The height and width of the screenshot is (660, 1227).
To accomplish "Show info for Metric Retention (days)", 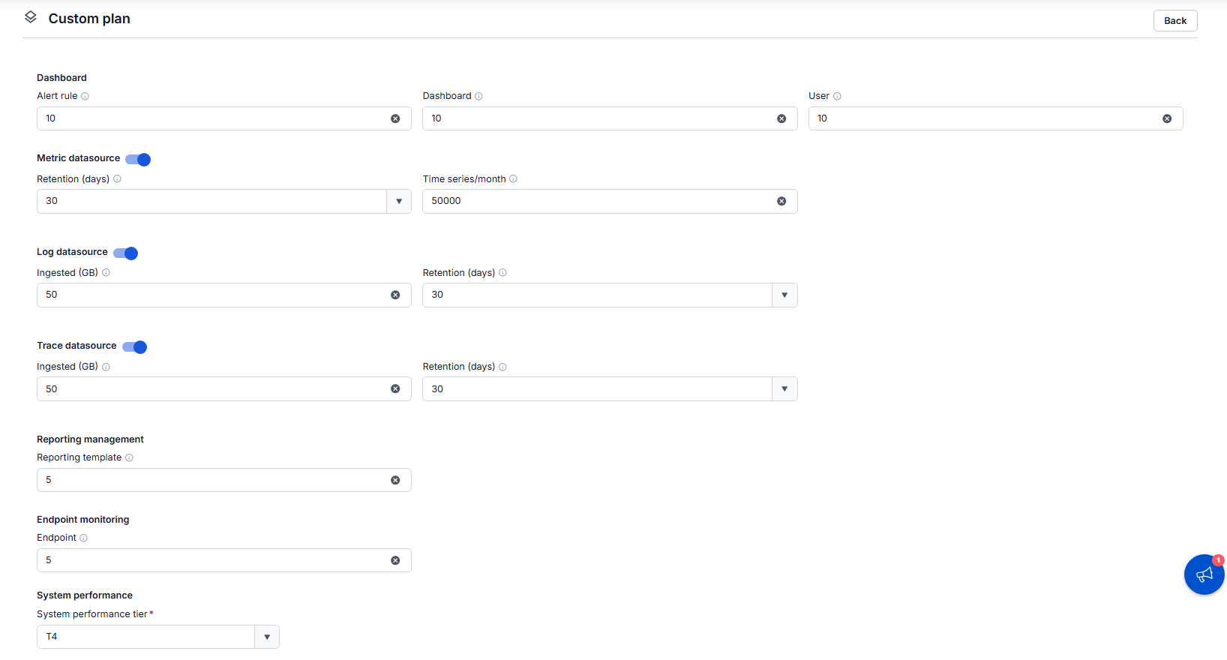I will 117,179.
